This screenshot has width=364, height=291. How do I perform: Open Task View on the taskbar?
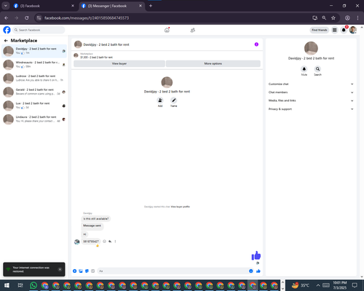[20, 285]
